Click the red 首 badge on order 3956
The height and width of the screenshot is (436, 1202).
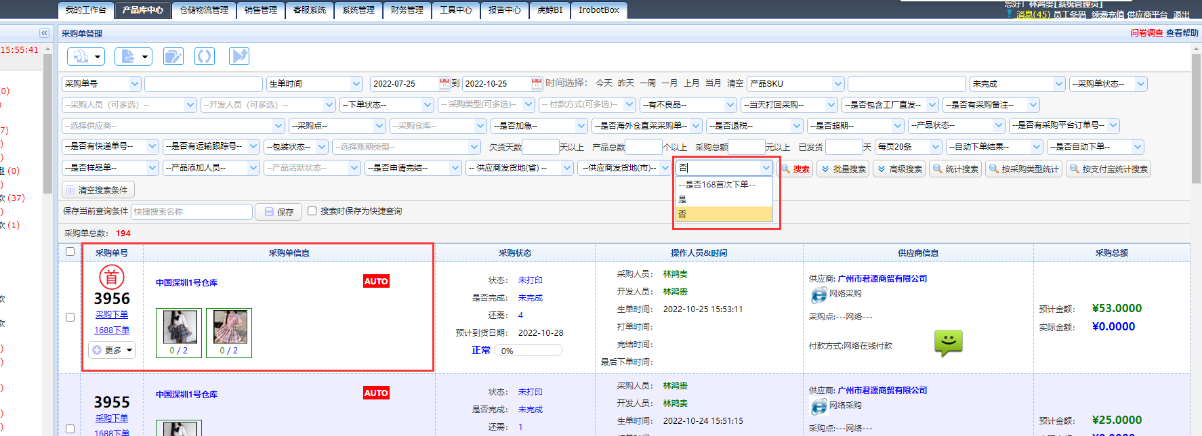tap(112, 277)
